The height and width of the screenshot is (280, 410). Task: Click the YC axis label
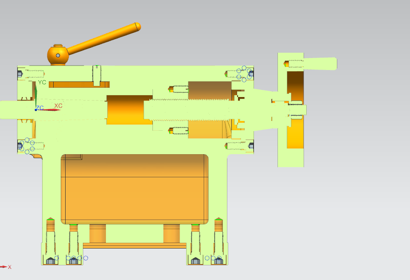coord(42,82)
